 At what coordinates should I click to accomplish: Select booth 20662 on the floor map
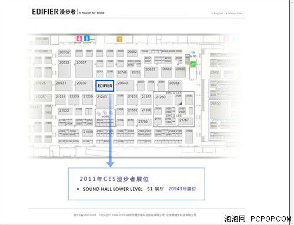[167, 72]
